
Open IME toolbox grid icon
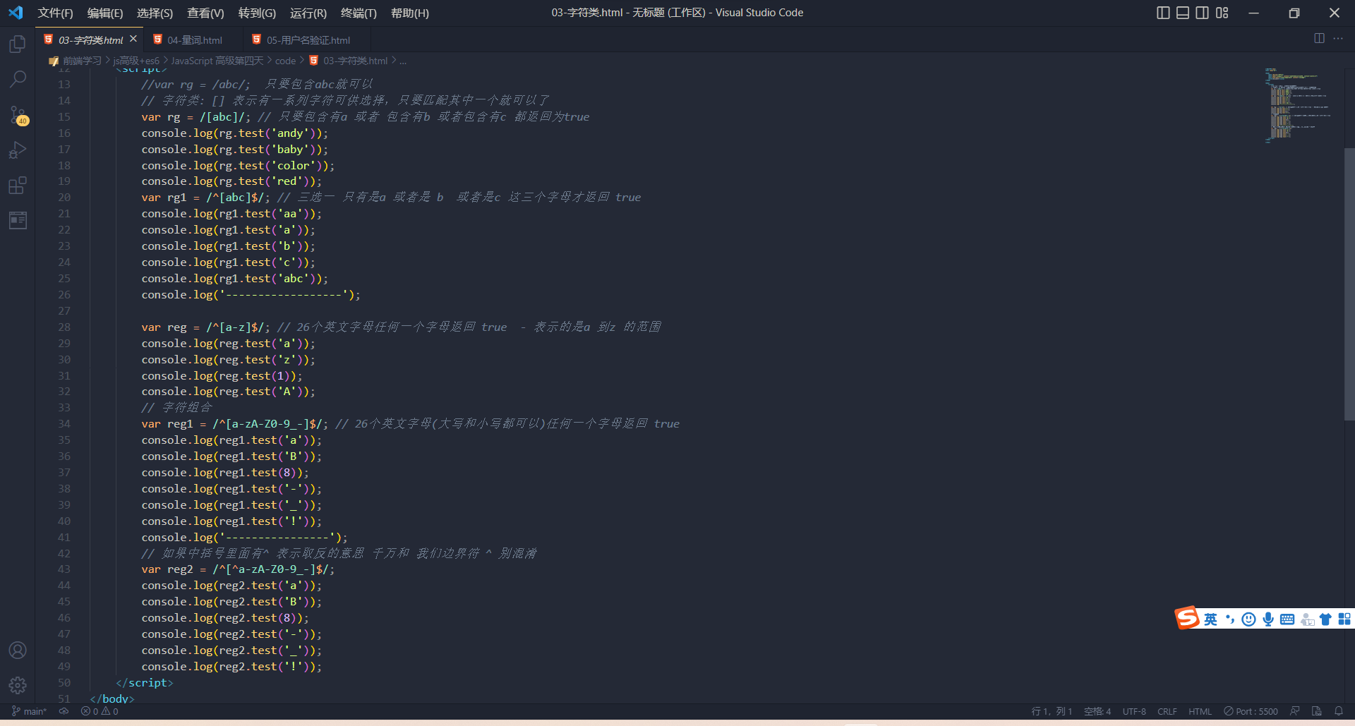coord(1344,619)
